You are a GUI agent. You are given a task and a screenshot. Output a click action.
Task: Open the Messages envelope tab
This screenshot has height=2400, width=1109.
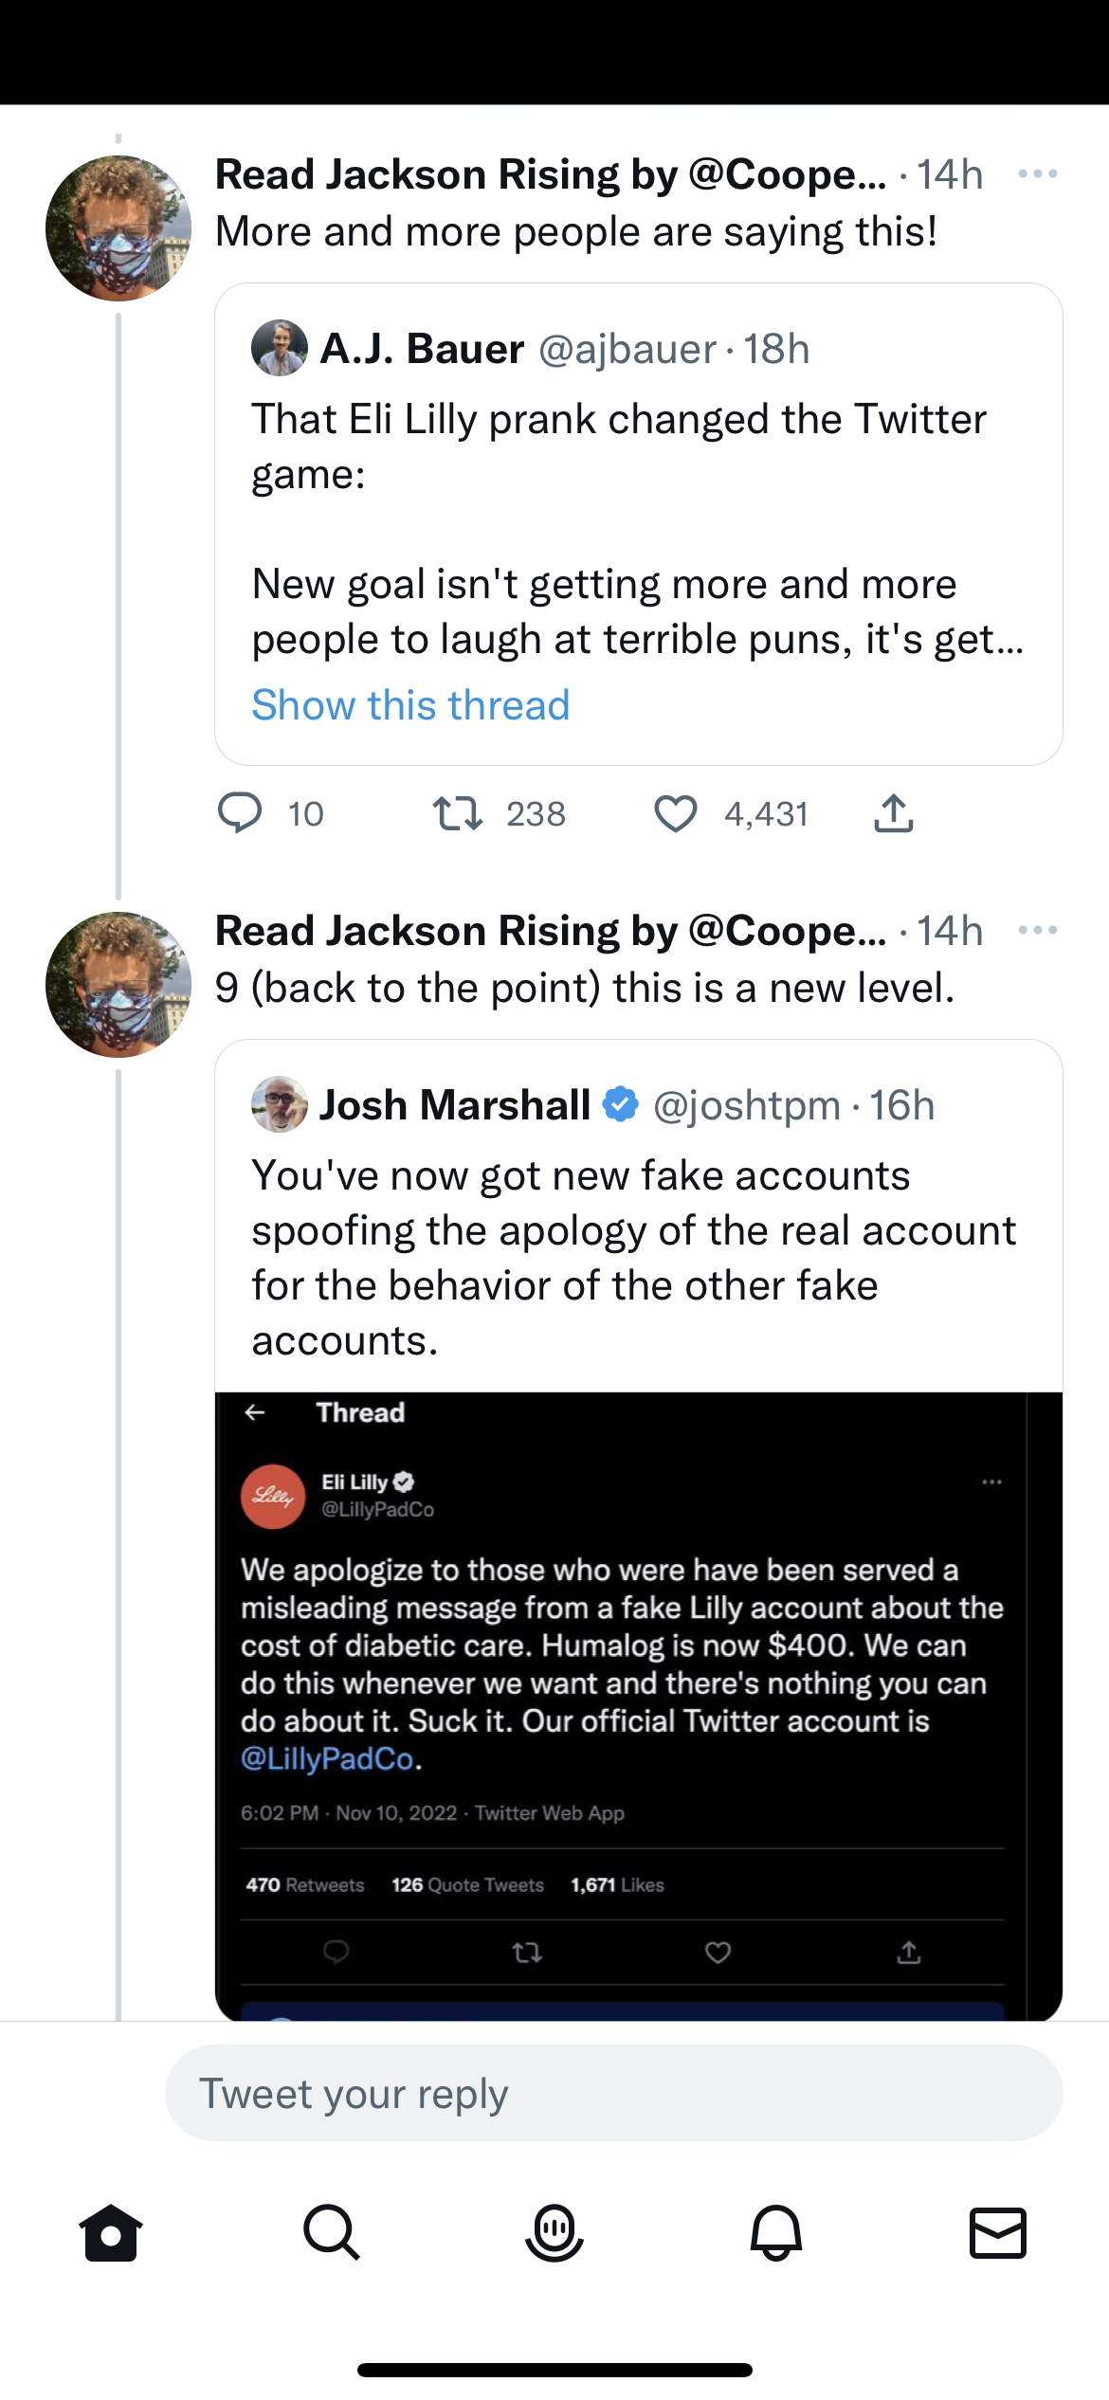(x=998, y=2232)
